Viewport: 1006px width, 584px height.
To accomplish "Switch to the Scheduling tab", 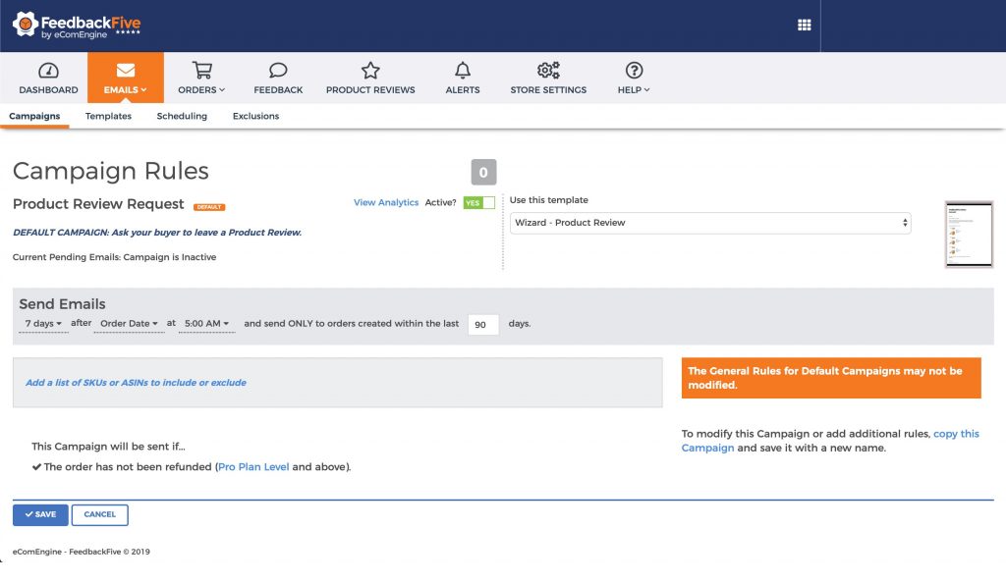I will pos(182,116).
